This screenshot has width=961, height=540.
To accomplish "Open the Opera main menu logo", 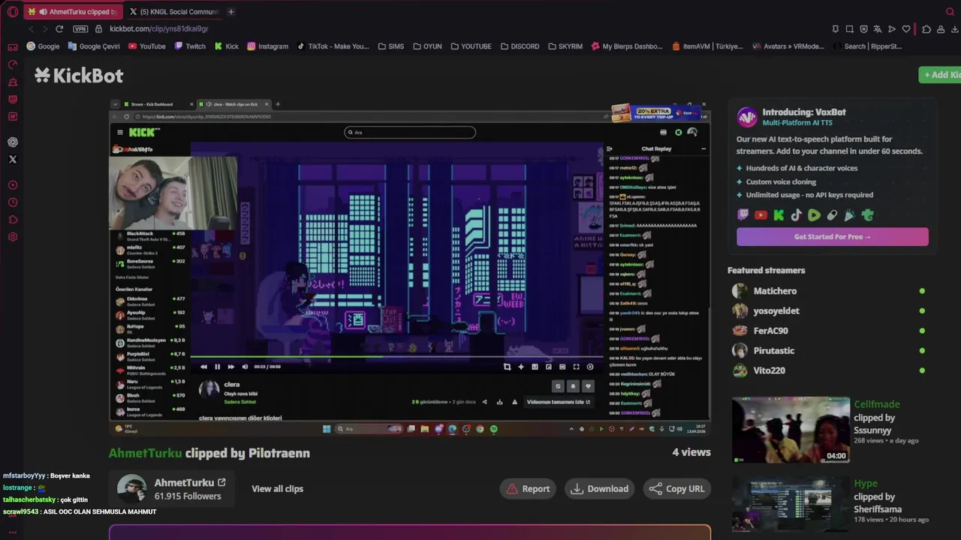I will 12,11.
